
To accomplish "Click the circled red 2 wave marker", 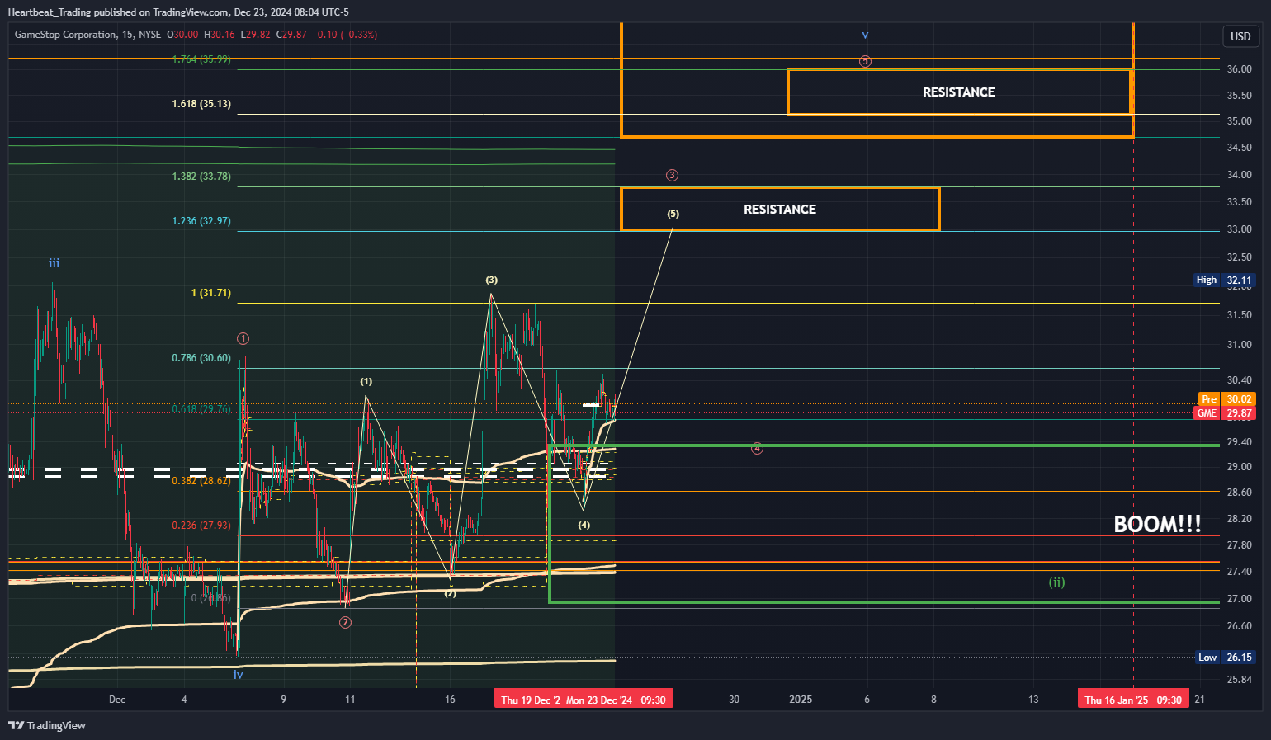I will coord(345,622).
